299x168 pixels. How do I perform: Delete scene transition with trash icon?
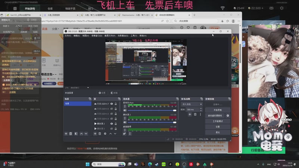pyautogui.click(x=195, y=114)
